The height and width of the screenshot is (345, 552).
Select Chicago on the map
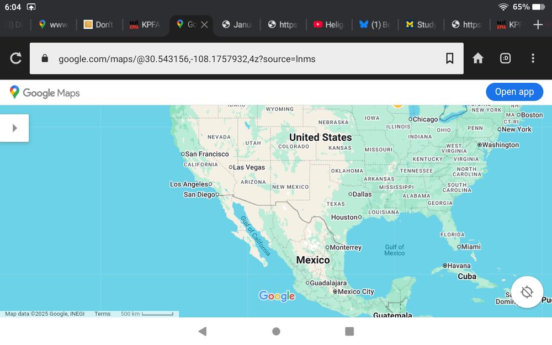click(x=423, y=119)
